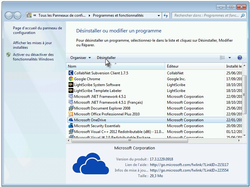Click the view mode icon in toolbar
The image size is (250, 187).
point(222,58)
